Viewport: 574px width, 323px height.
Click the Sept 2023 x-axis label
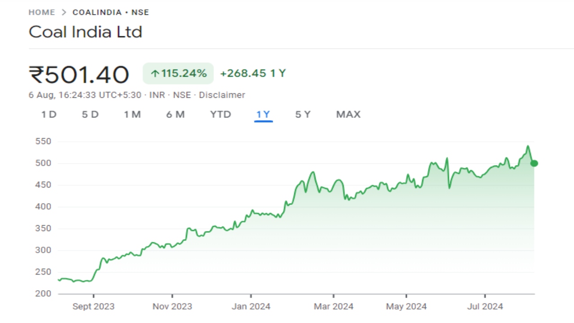93,307
